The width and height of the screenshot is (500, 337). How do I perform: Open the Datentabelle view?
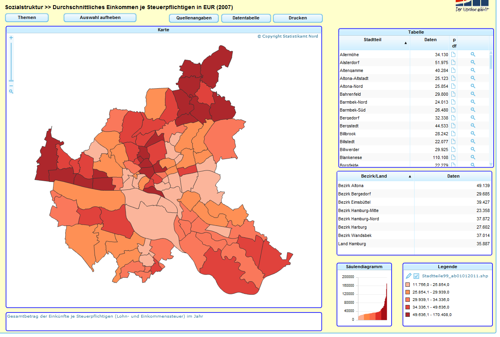pyautogui.click(x=246, y=18)
